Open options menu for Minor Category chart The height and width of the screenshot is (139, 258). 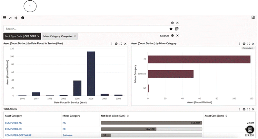[240, 44]
